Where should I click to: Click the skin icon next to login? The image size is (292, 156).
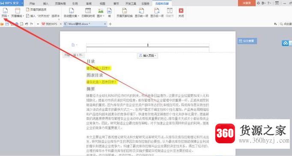pyautogui.click(x=258, y=3)
